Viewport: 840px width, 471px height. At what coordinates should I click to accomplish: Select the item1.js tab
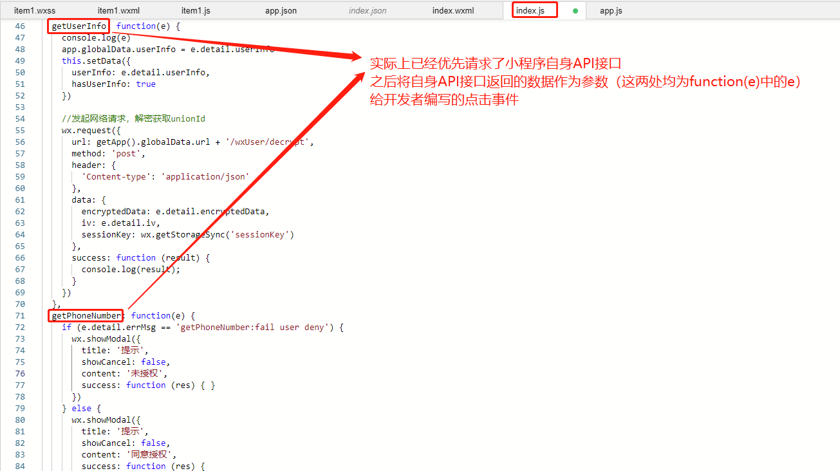coord(196,10)
